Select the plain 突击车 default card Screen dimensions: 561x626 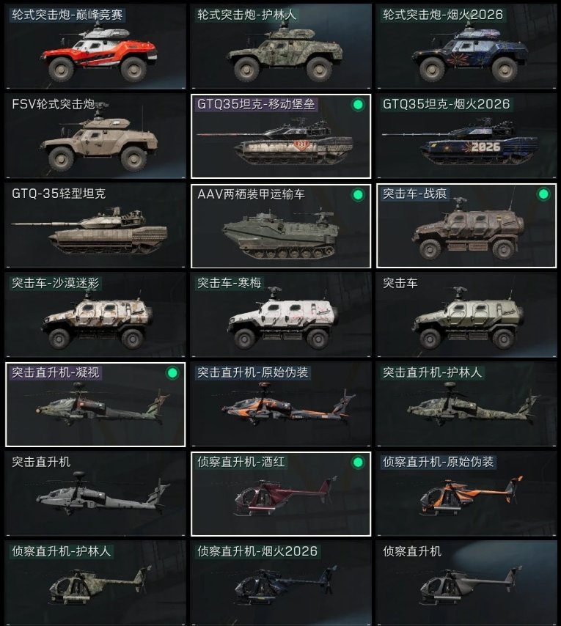[x=466, y=314]
